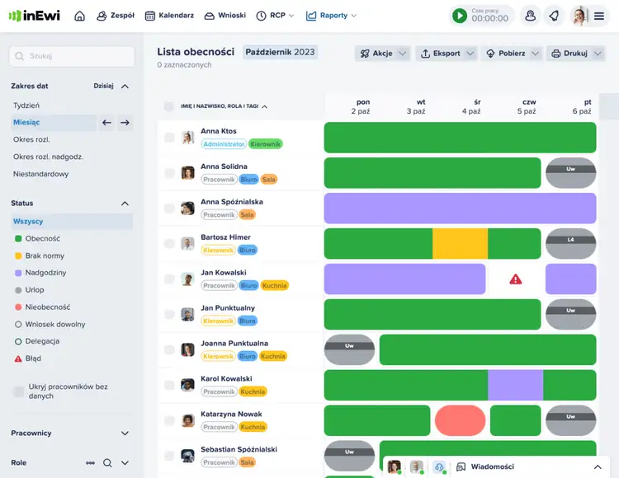Screen dimensions: 619x478
Task: Filter by green Obecność status swatch
Action: click(x=18, y=238)
